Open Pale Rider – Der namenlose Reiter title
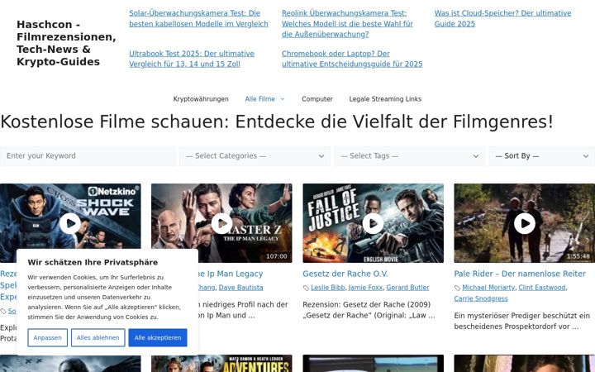Screen dimensions: 595x372 point(520,274)
